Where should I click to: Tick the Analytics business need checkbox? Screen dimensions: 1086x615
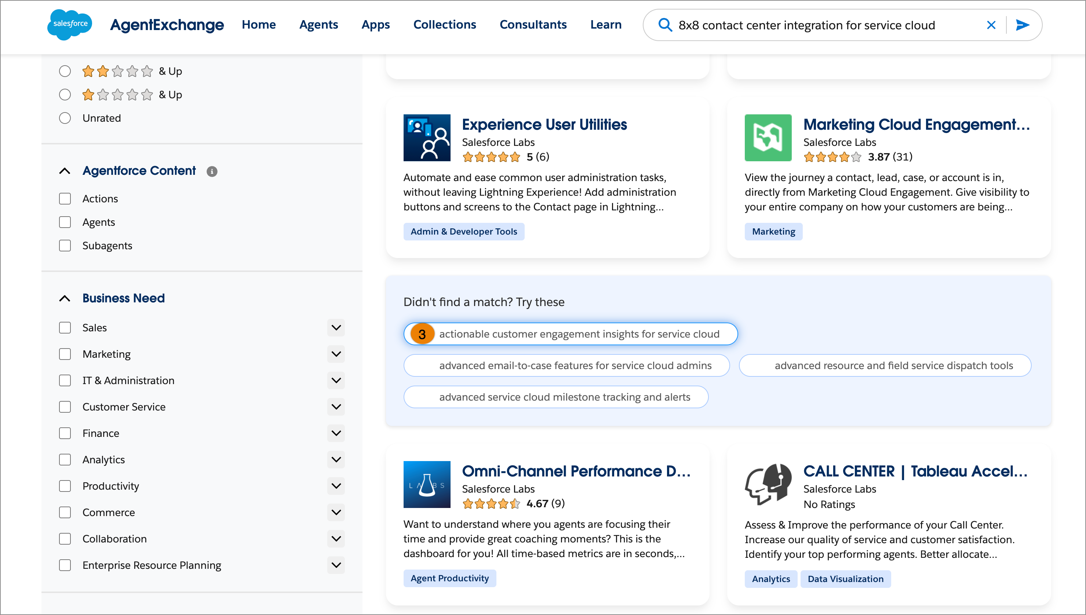65,460
